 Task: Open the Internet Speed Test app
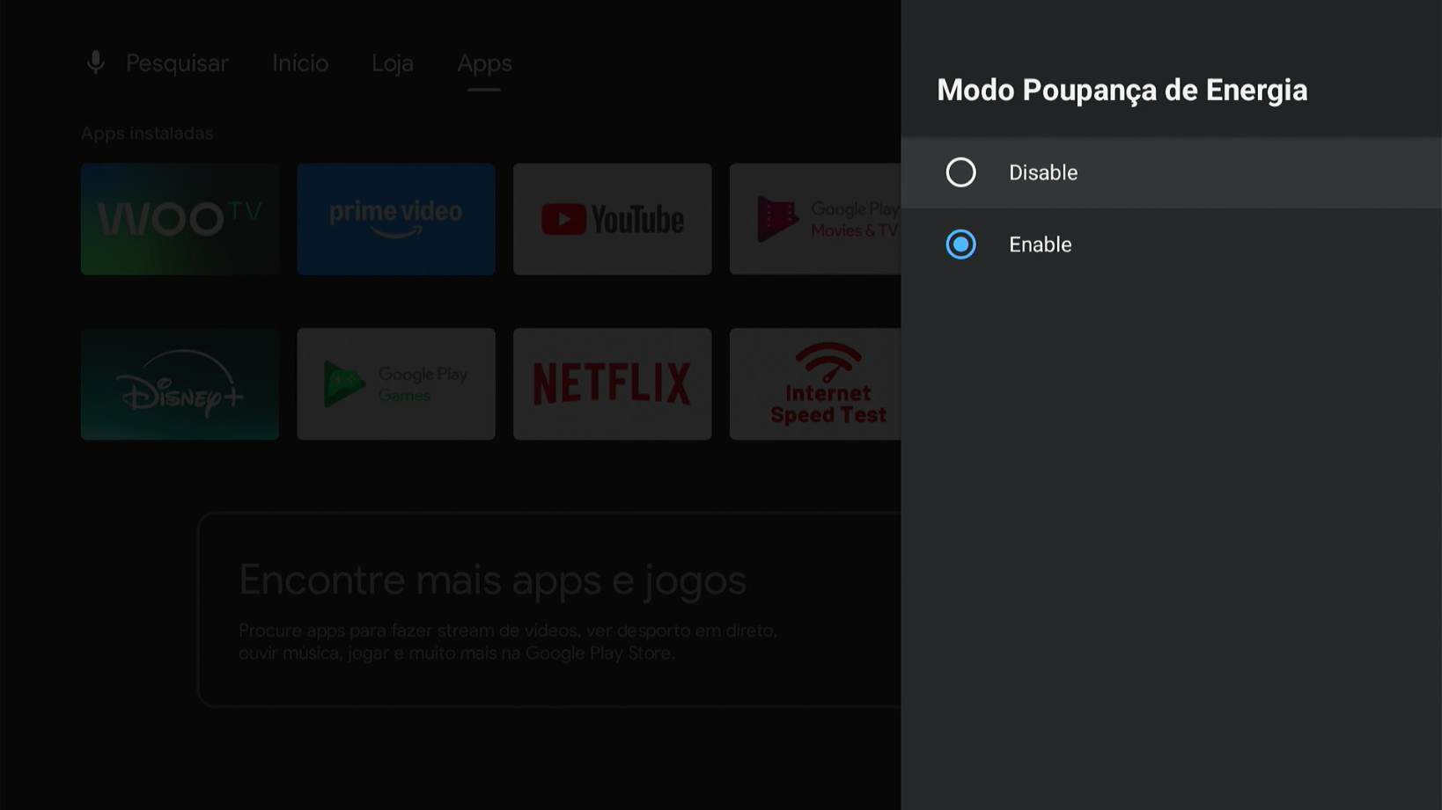point(815,384)
